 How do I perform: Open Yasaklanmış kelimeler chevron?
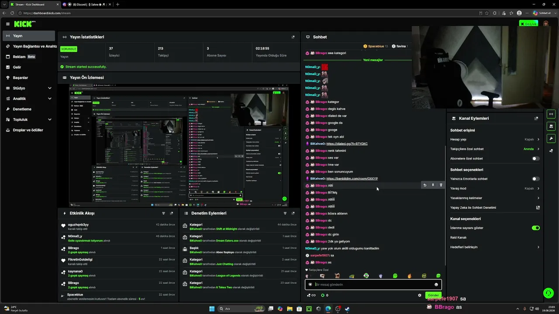[x=538, y=198]
